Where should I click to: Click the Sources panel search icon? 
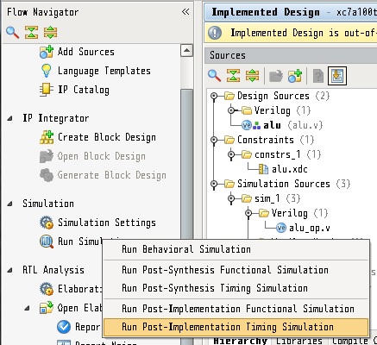click(x=214, y=76)
